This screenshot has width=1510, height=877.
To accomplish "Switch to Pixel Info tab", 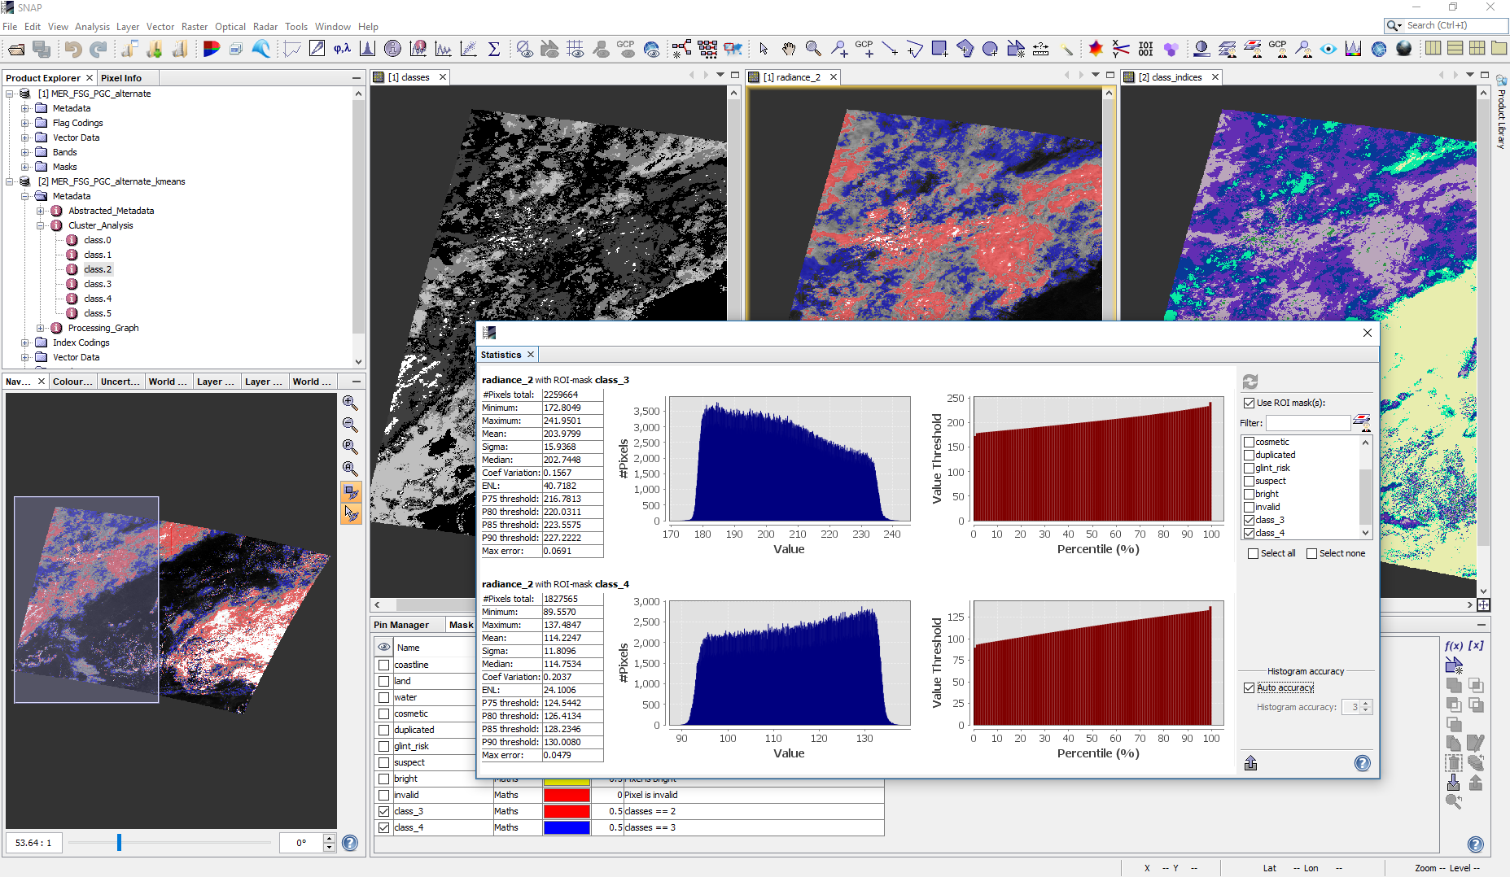I will coord(121,78).
